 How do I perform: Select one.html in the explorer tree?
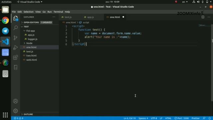coord(40,47)
